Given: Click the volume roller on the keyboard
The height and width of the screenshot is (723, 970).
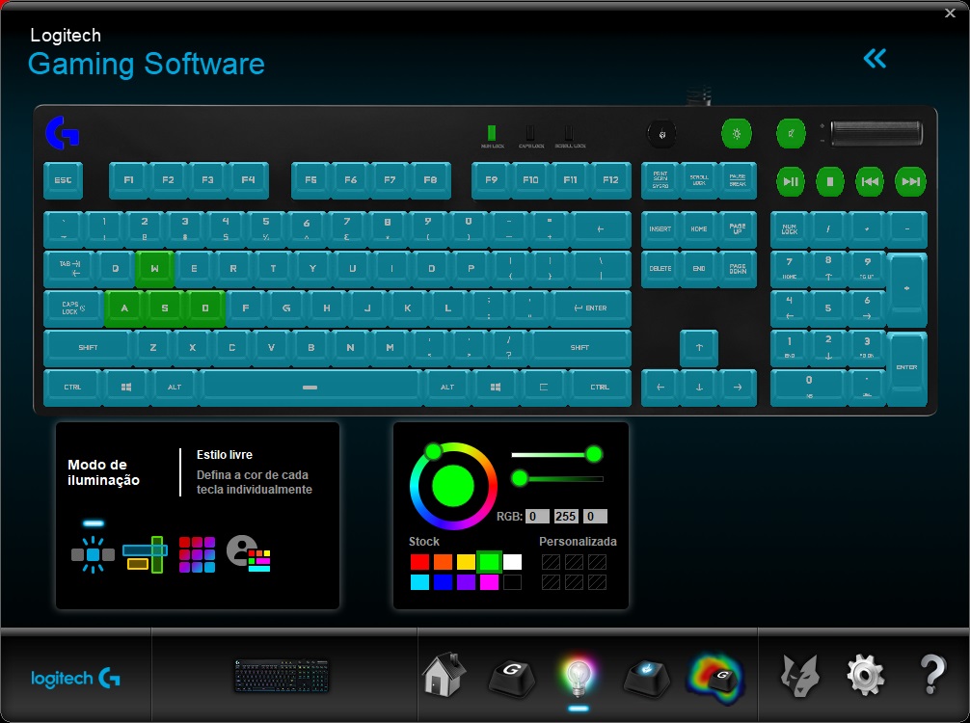Looking at the screenshot, I should point(876,134).
